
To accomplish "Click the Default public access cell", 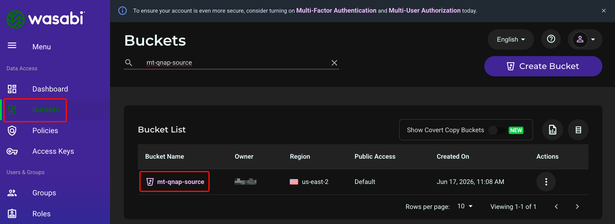I will (x=365, y=182).
